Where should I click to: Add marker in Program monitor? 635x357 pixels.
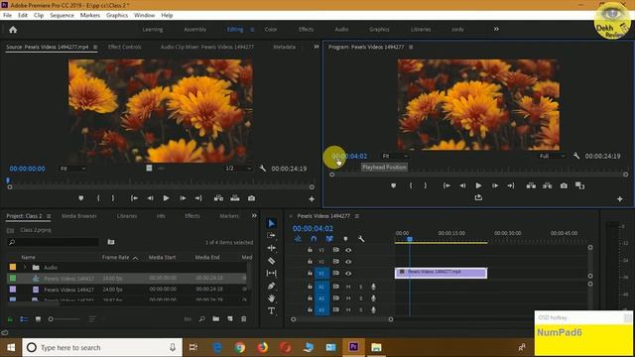393,185
